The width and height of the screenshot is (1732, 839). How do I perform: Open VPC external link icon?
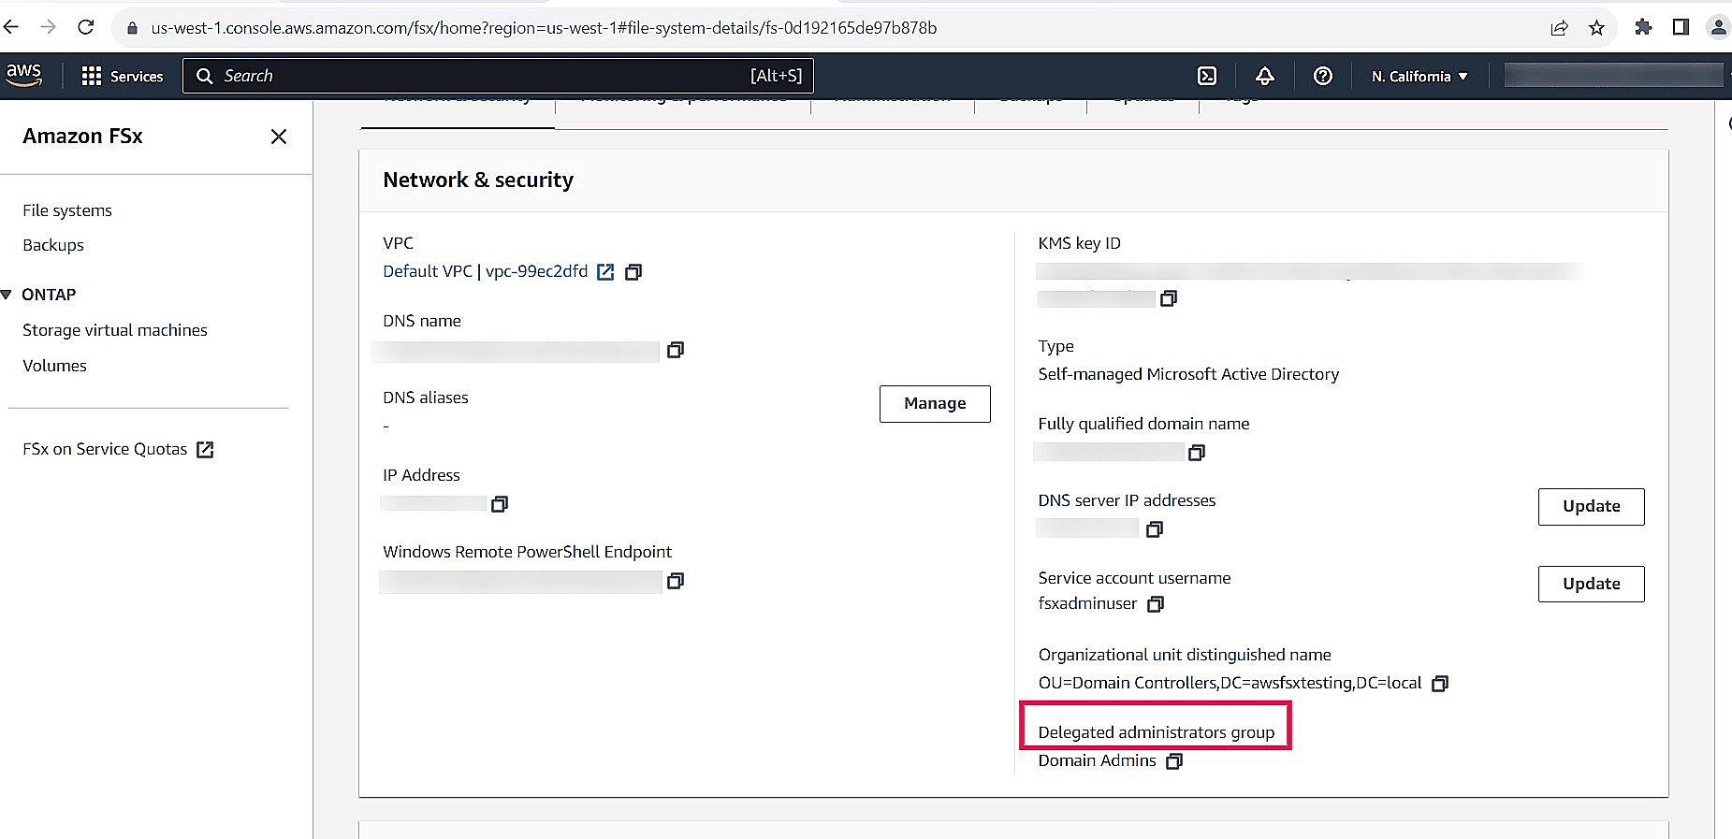(605, 272)
